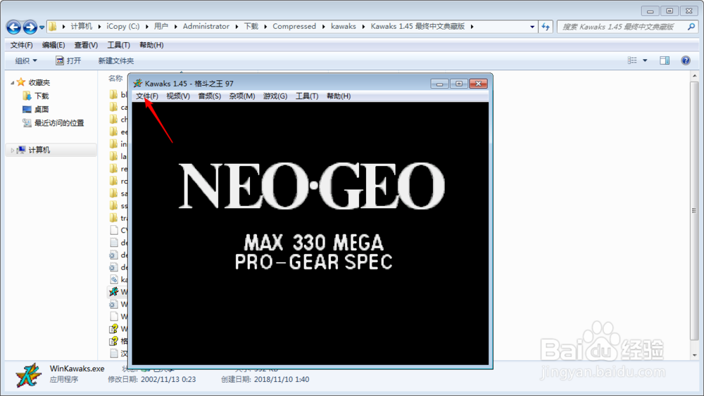Click the 打开 toolbar button
Image resolution: width=704 pixels, height=396 pixels.
(68, 60)
